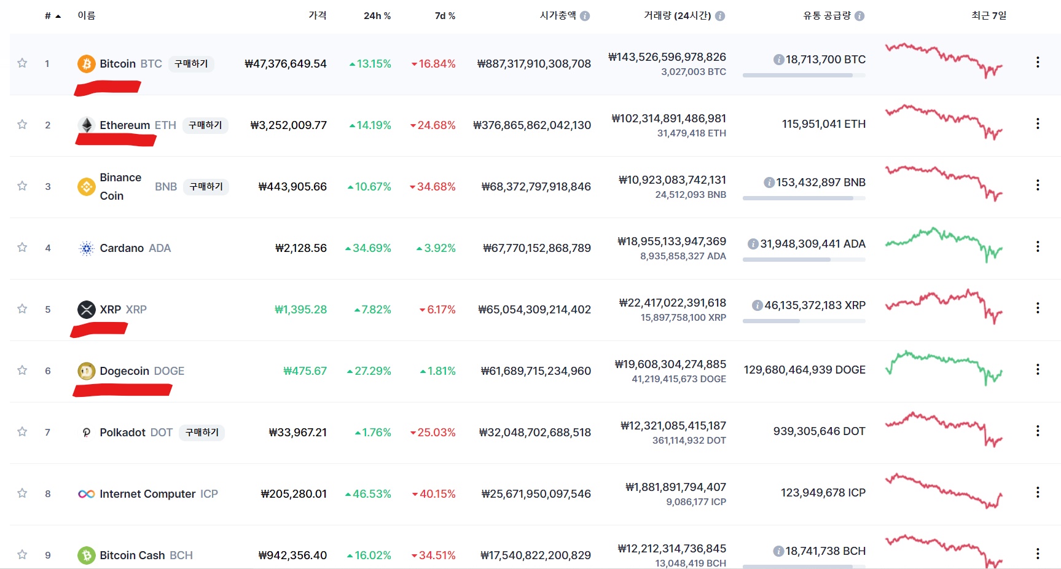Click the Bitcoin Cash logo icon

click(x=86, y=555)
